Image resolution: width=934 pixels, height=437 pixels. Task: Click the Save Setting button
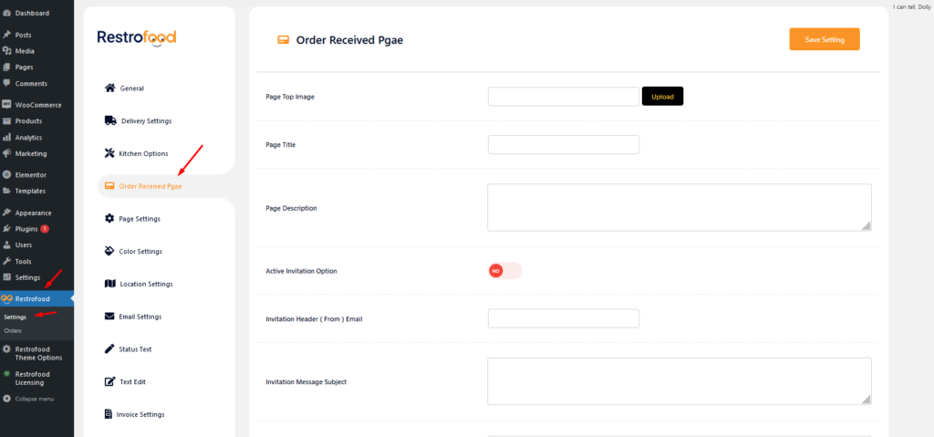824,39
